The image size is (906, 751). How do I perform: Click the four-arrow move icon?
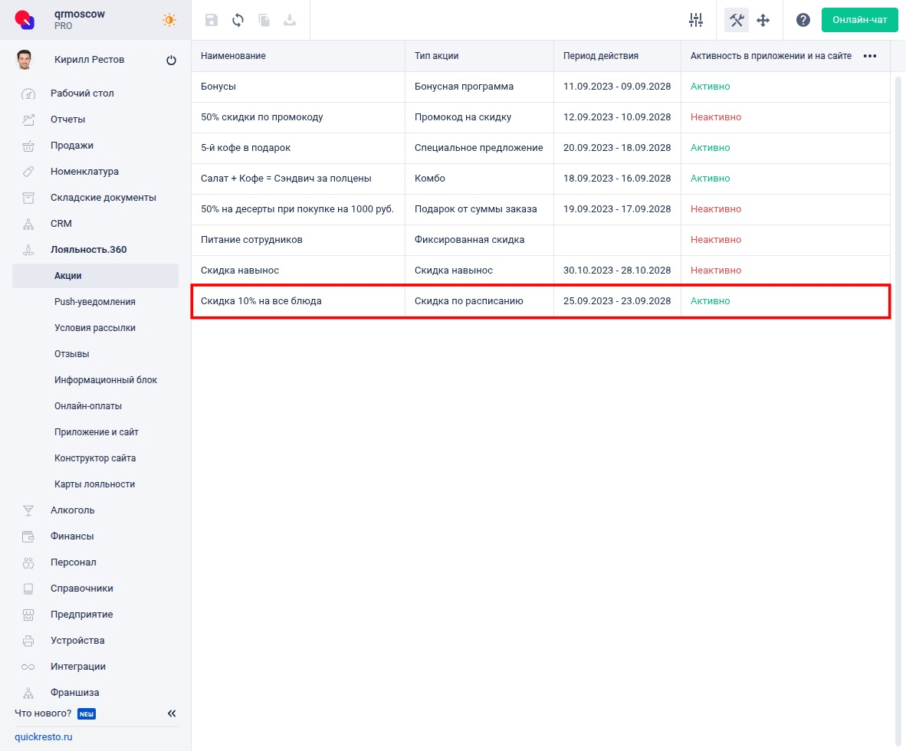point(763,20)
